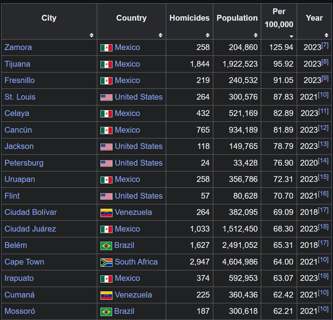Sort by Population column sort arrows

click(256, 35)
